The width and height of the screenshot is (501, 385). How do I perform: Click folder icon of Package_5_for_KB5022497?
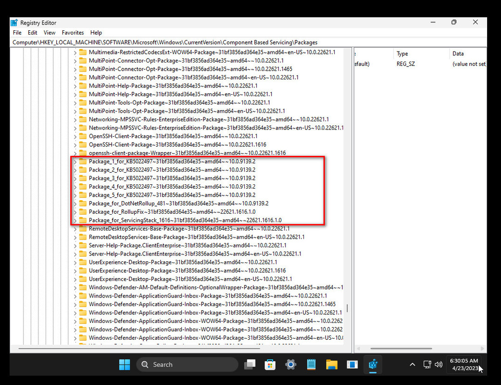coord(83,195)
